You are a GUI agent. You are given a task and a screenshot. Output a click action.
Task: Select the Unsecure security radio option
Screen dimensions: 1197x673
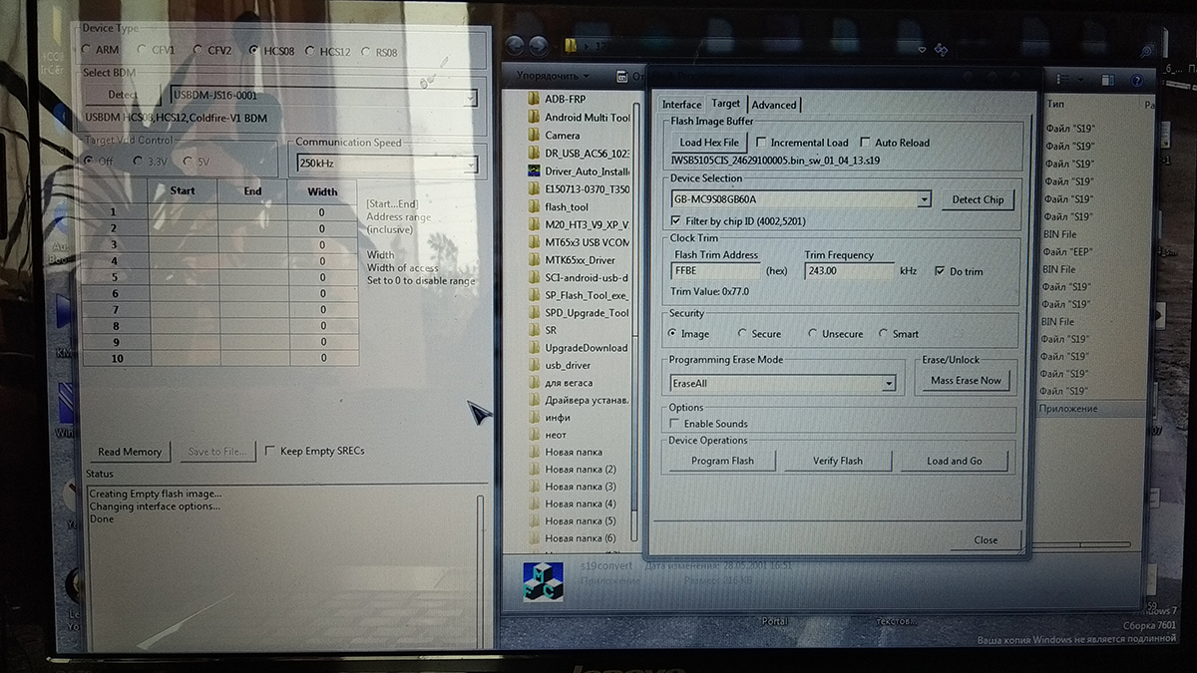point(814,334)
